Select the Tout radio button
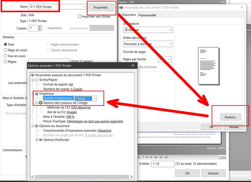Image resolution: width=251 pixels, height=182 pixels. (5, 44)
